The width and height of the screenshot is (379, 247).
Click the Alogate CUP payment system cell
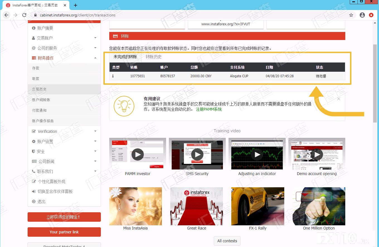pos(239,76)
